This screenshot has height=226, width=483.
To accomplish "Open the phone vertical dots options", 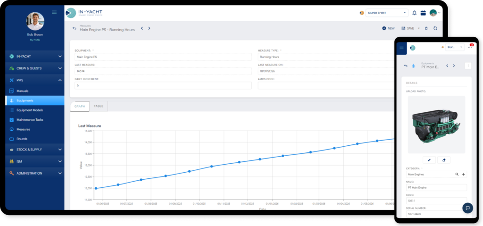I will coord(468,66).
